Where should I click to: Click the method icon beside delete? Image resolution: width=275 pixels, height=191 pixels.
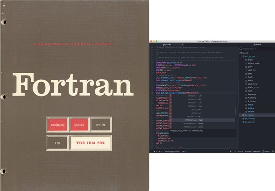(x=246, y=112)
